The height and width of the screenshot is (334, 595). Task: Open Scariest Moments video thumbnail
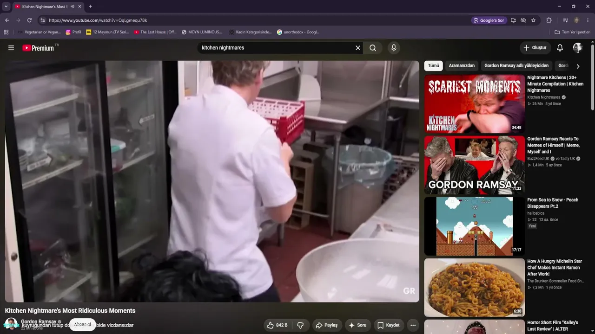(474, 104)
